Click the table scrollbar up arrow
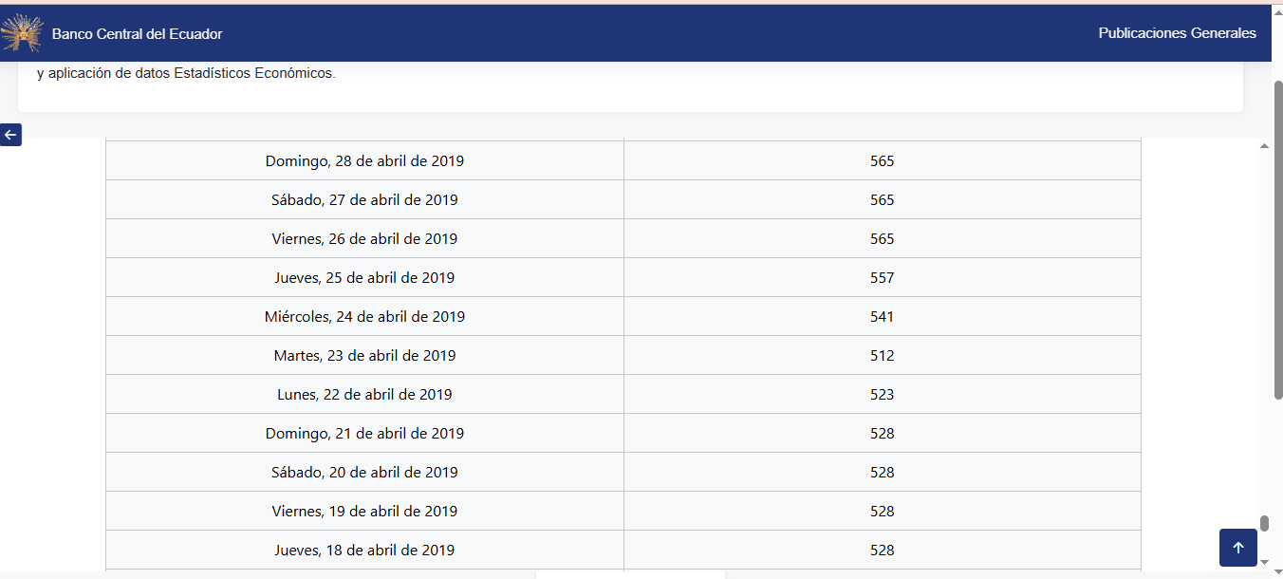Screen dimensions: 1283x579 coord(1264,146)
